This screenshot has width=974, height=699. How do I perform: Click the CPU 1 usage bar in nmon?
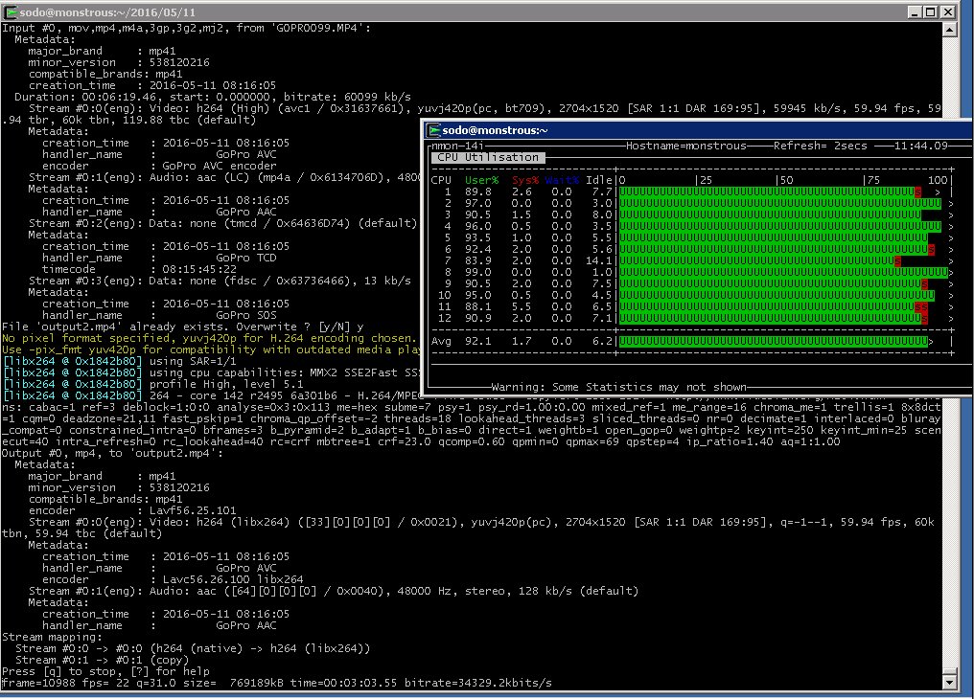coord(770,192)
